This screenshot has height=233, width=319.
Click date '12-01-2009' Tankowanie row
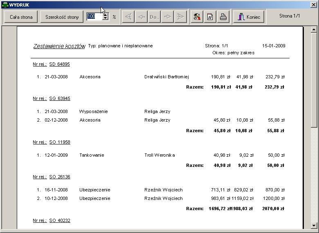pos(56,155)
